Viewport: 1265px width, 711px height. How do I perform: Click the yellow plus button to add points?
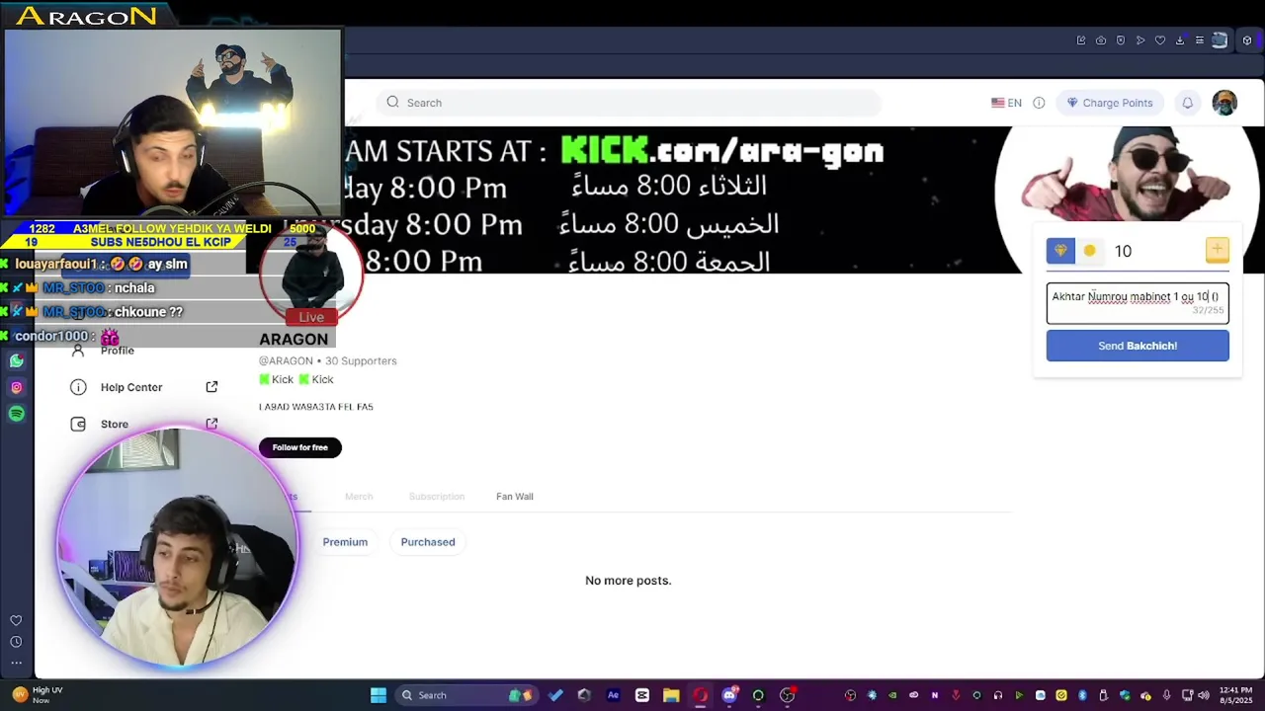pyautogui.click(x=1218, y=250)
